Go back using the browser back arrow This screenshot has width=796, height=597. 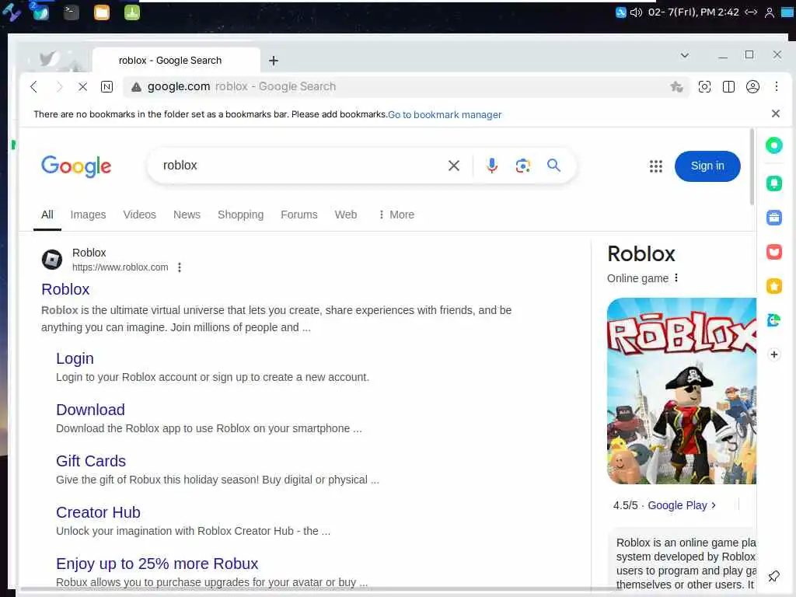point(34,87)
